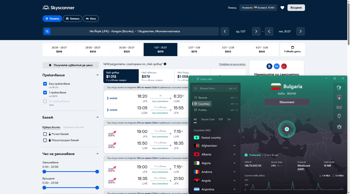This screenshot has width=350, height=194.
Task: Expand Andorra server list
Action: [x=234, y=172]
